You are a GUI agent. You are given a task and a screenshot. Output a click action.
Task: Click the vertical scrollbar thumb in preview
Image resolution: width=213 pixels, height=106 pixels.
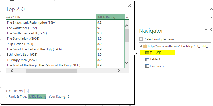[127, 35]
